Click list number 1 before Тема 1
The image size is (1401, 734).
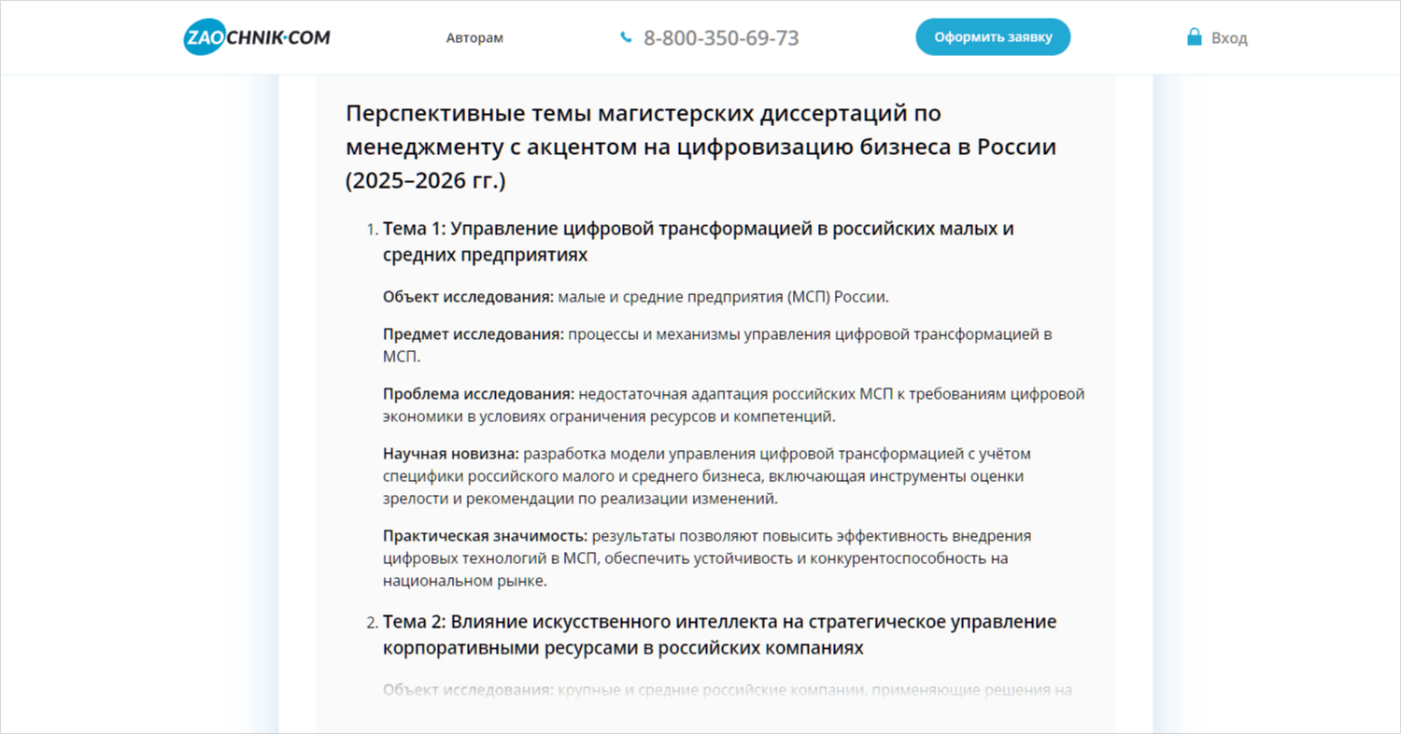click(x=371, y=230)
